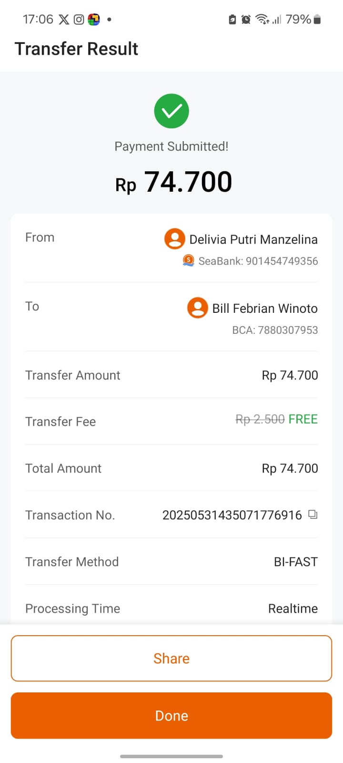
Task: Tap the BI-FAST transfer method value
Action: click(x=295, y=562)
